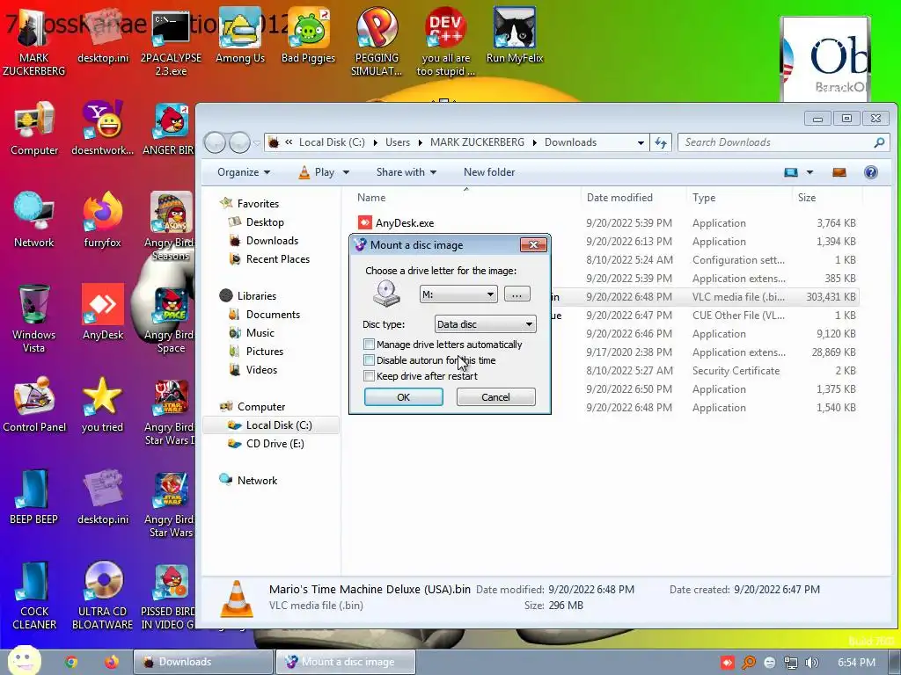Image resolution: width=901 pixels, height=675 pixels.
Task: Launch Among Us desktop shortcut
Action: tap(239, 35)
